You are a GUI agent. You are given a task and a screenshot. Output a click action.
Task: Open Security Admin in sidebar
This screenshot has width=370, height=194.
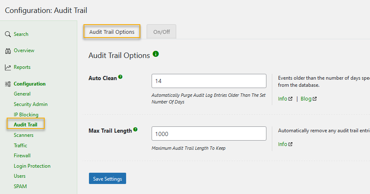30,104
